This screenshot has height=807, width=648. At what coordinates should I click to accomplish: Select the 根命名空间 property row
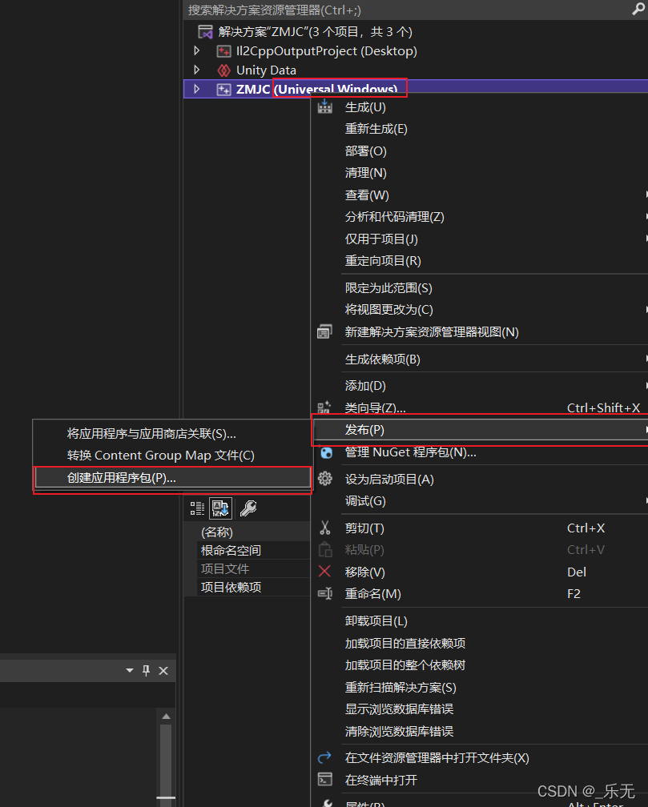tap(253, 551)
